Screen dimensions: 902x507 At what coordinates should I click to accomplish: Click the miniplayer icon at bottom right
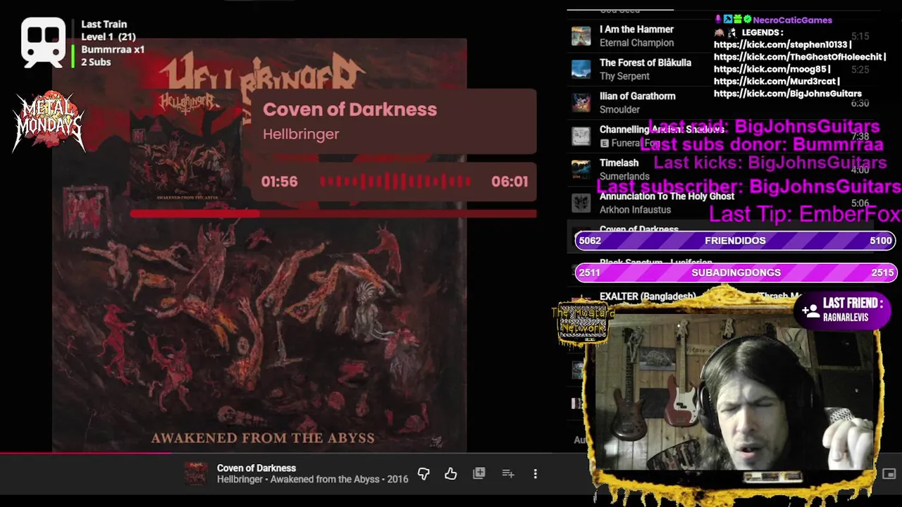click(889, 474)
